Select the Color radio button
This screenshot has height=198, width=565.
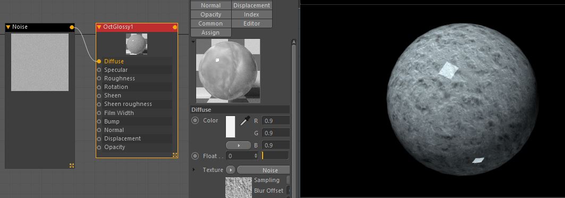pyautogui.click(x=195, y=120)
